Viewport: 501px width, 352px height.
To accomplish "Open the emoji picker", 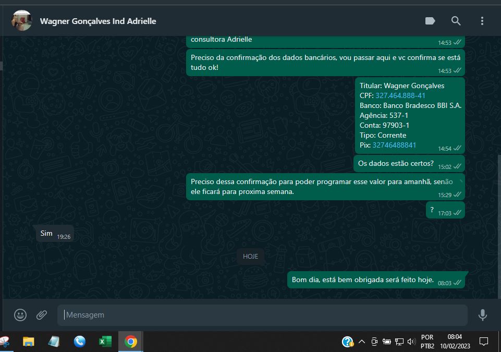I will click(x=20, y=315).
